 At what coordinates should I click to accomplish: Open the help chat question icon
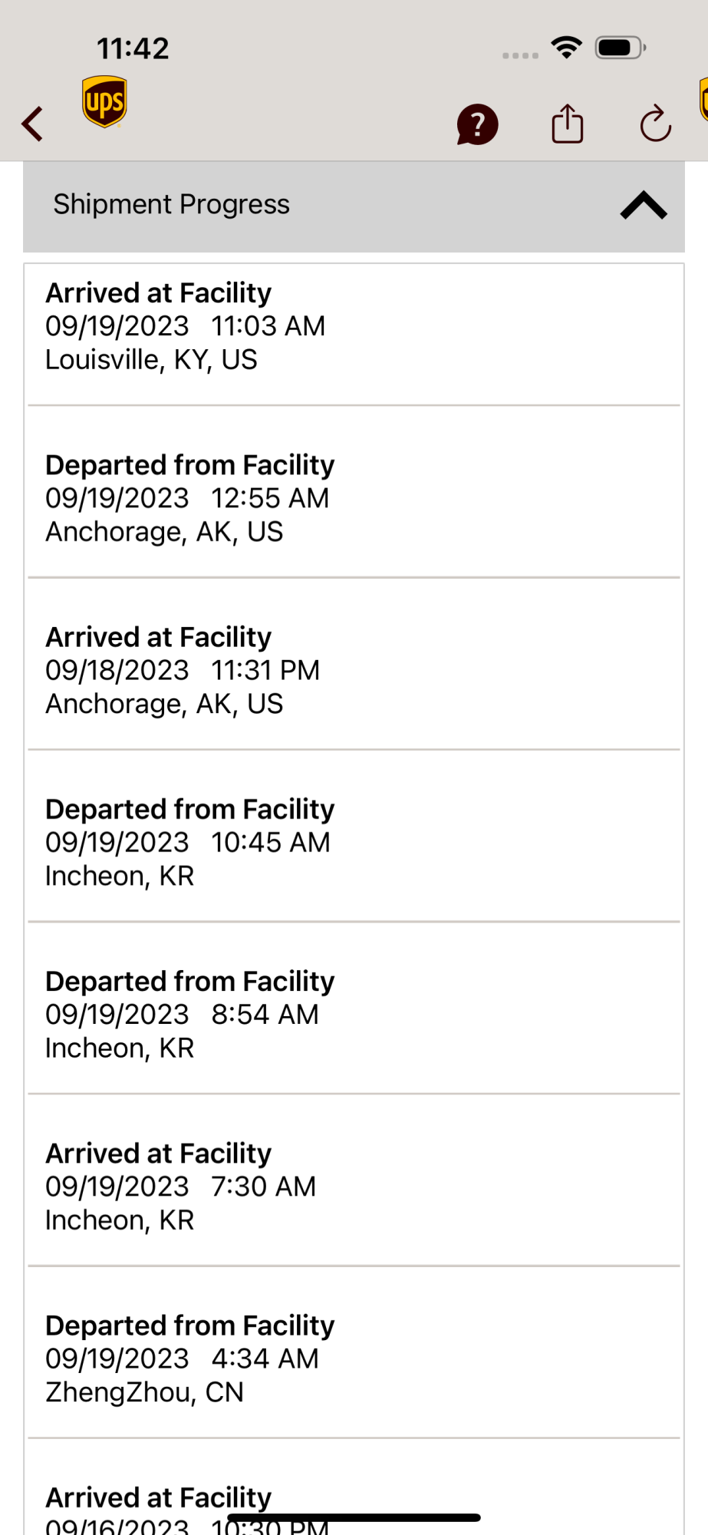pos(477,124)
